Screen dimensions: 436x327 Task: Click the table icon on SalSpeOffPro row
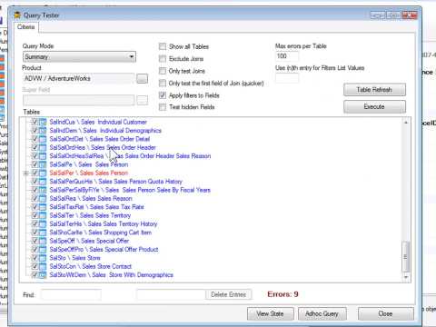pos(44,249)
